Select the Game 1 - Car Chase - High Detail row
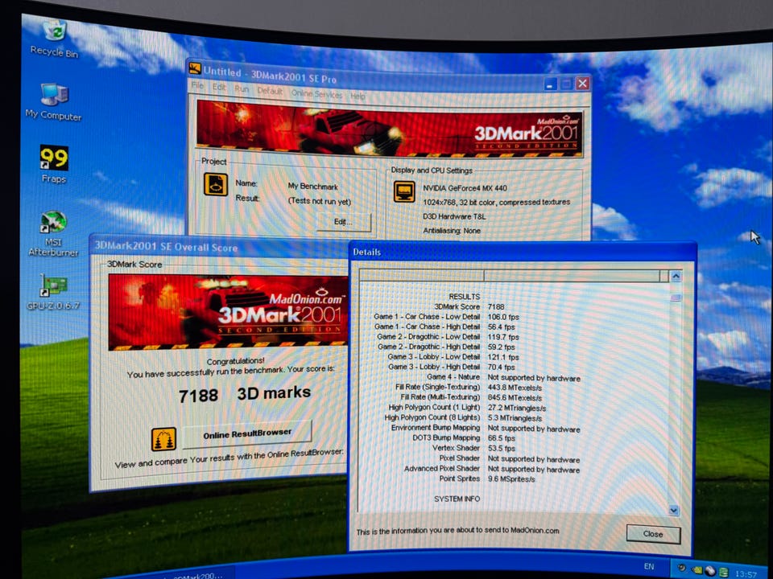This screenshot has width=773, height=579. pos(444,326)
